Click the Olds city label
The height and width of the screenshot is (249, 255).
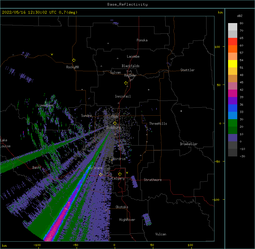pyautogui.click(x=115, y=117)
